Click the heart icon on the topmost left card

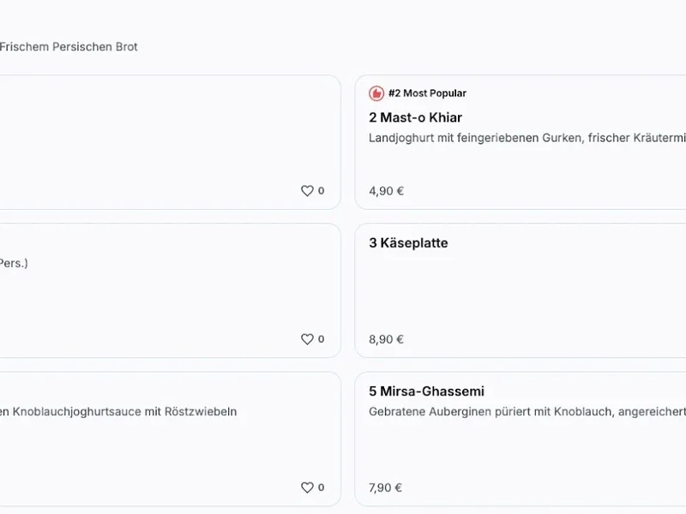[x=307, y=191]
